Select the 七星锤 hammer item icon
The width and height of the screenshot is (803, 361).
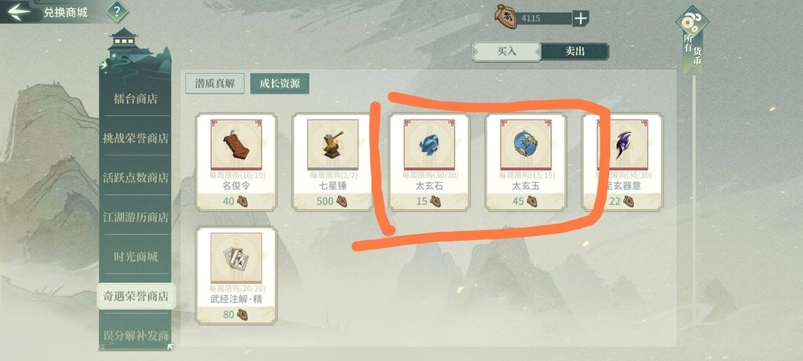333,146
